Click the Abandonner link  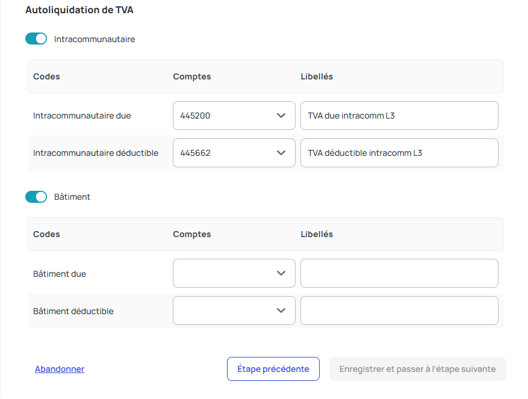(60, 369)
